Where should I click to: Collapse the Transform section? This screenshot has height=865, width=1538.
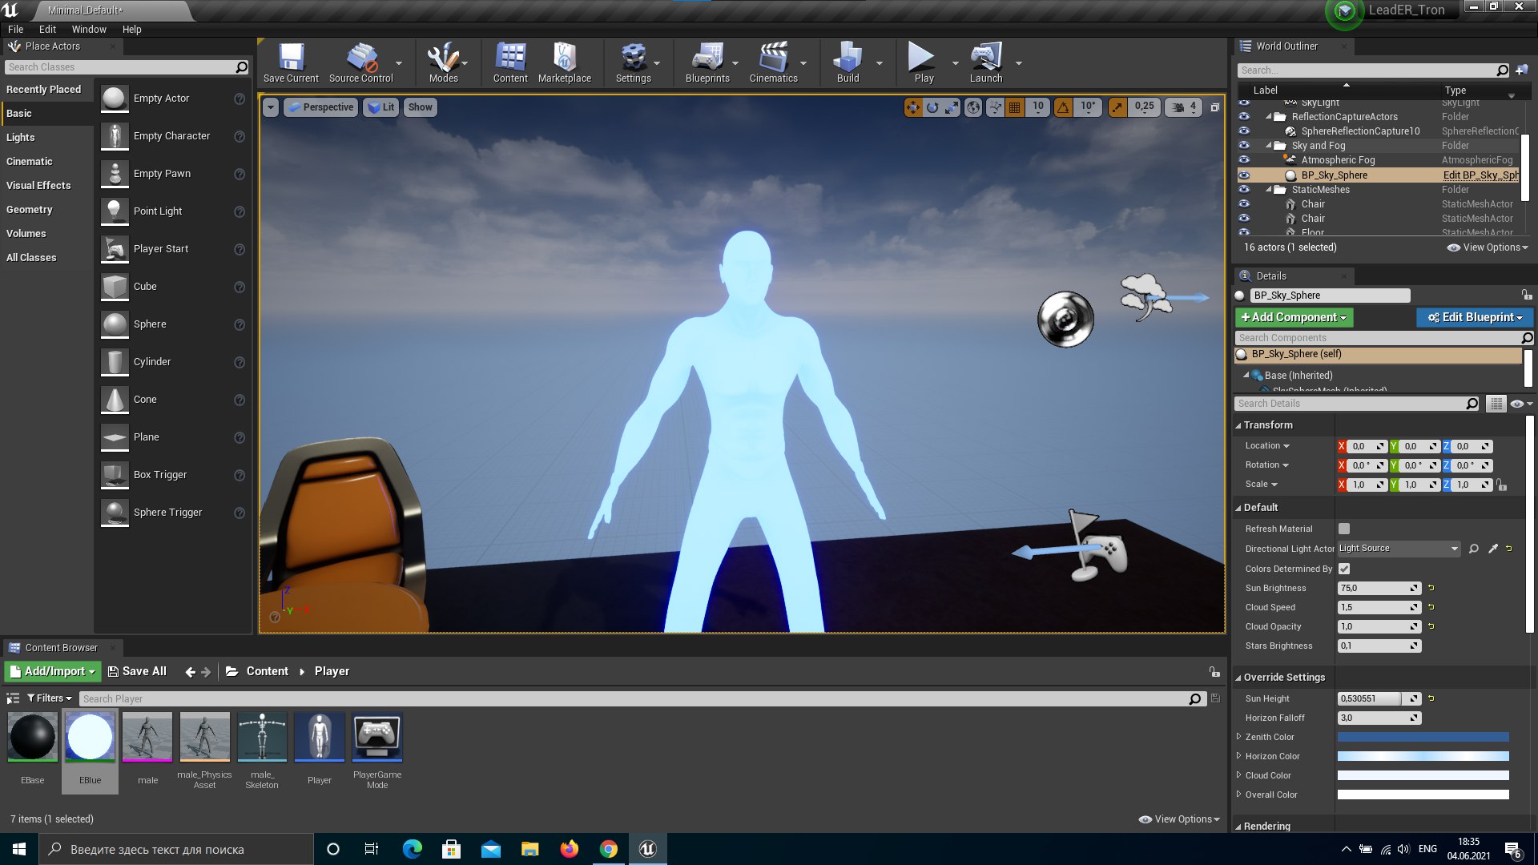[1238, 425]
